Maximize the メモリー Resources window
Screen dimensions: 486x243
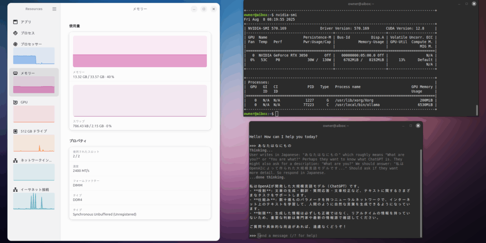(204, 9)
